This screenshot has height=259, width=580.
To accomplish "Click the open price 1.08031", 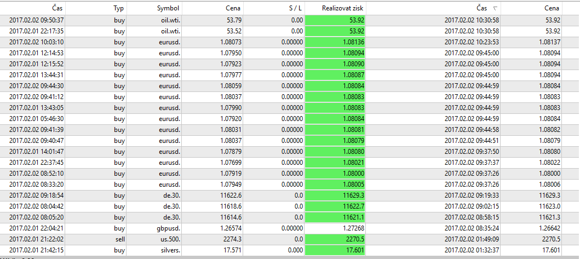I will click(x=231, y=130).
